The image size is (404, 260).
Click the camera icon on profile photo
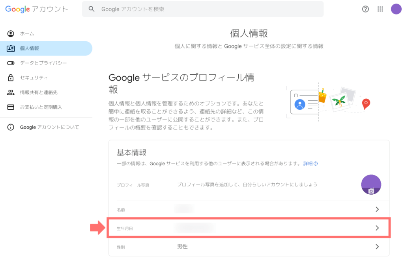(371, 191)
